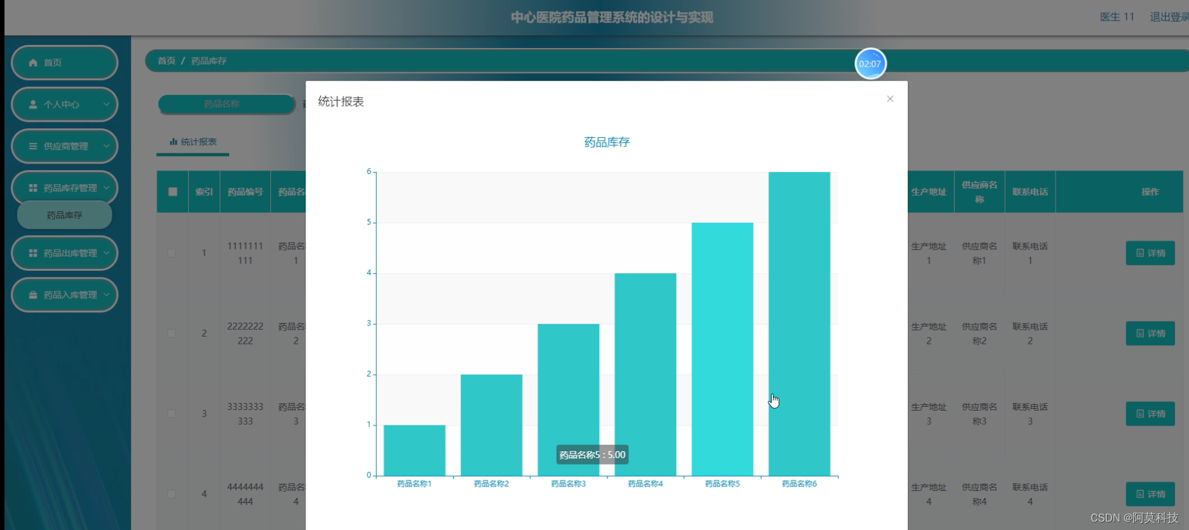Viewport: 1189px width, 530px height.
Task: Click the briefcase icon beside 药品入库管理
Action: 33,295
